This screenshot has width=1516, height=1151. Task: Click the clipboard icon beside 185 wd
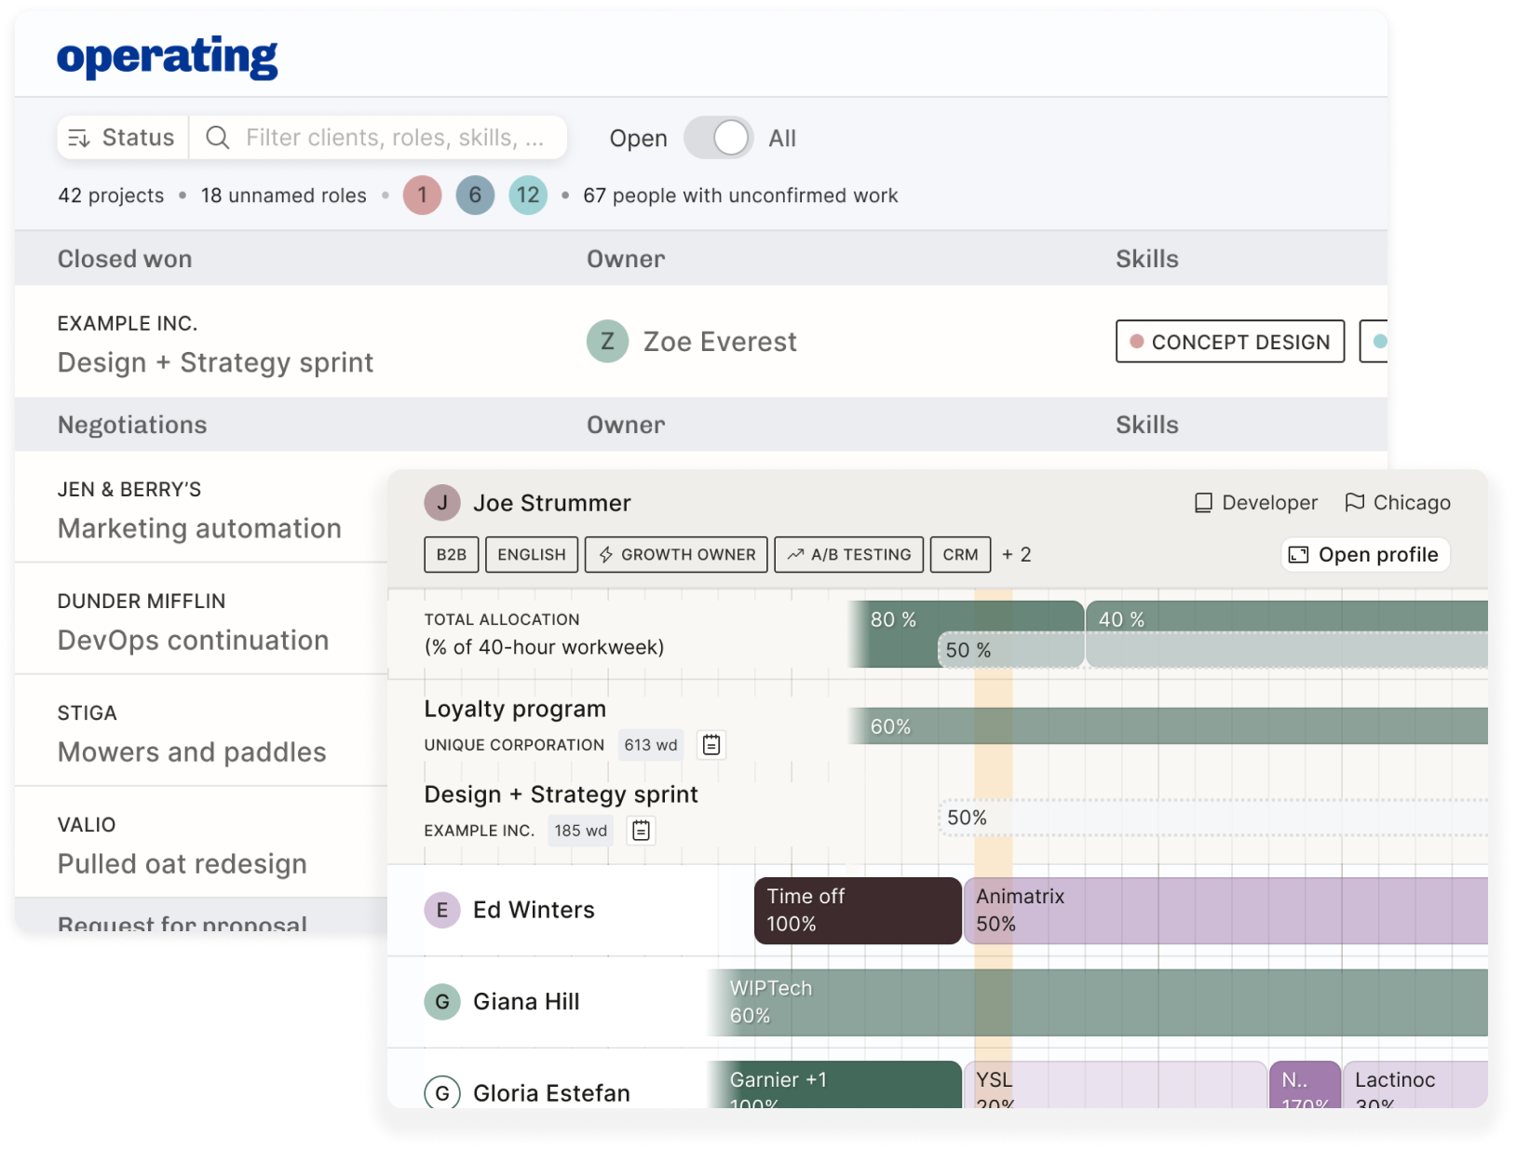pyautogui.click(x=641, y=830)
